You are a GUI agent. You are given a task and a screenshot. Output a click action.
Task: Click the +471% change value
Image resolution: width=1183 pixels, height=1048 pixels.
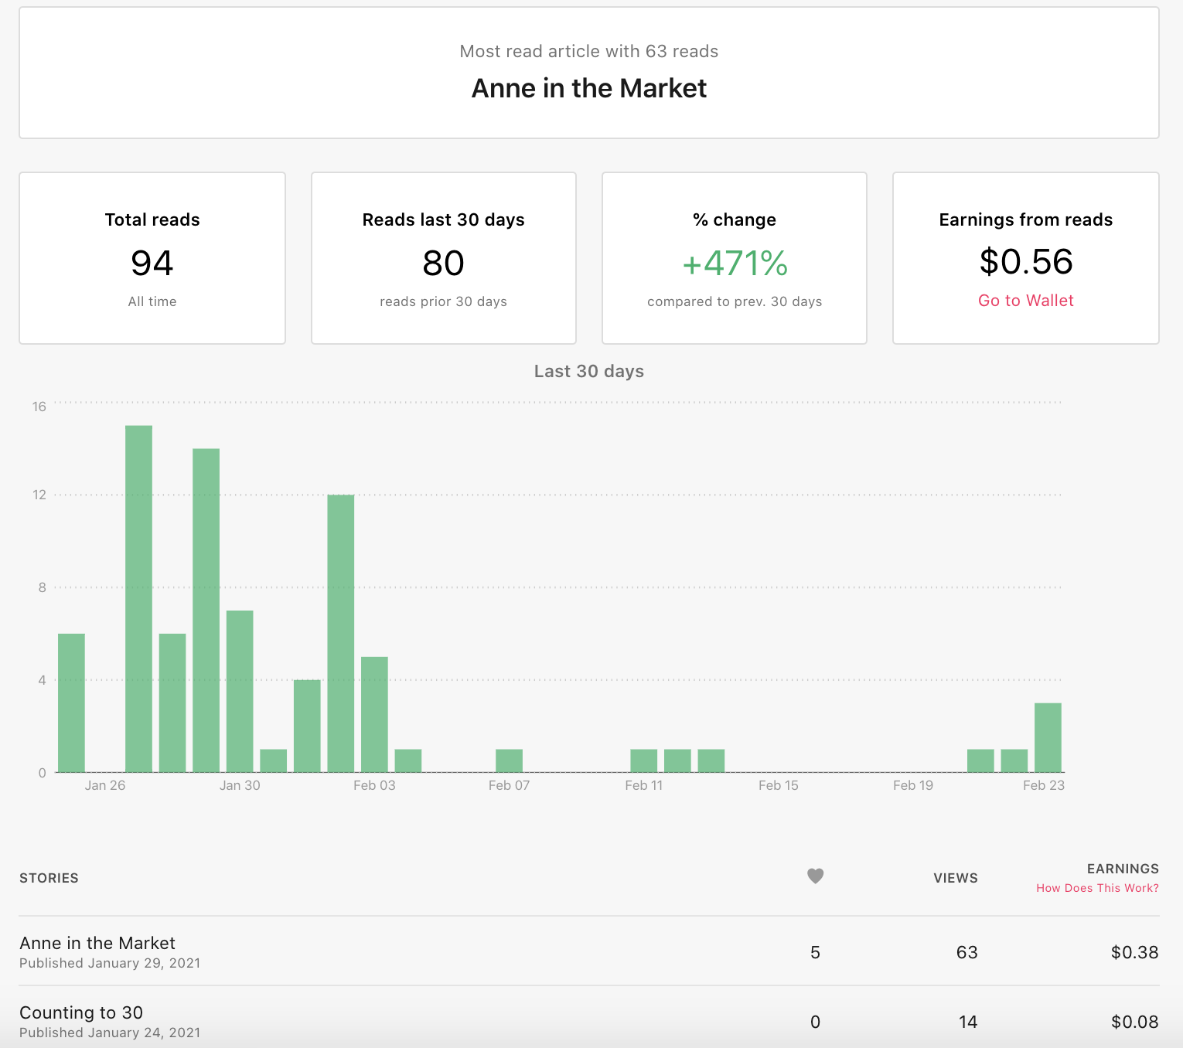tap(735, 263)
